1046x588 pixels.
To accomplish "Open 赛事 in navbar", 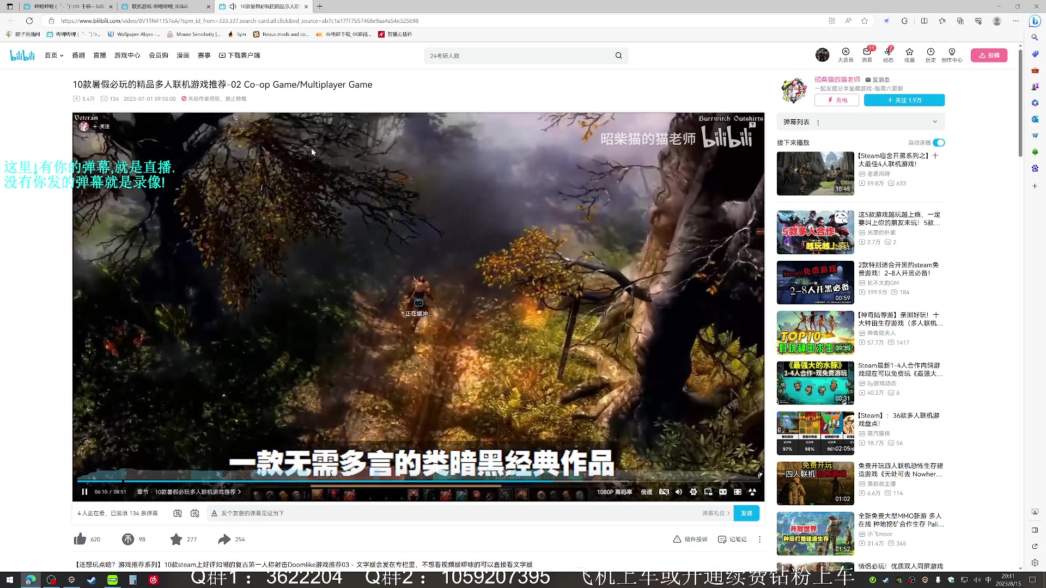I will (x=204, y=56).
